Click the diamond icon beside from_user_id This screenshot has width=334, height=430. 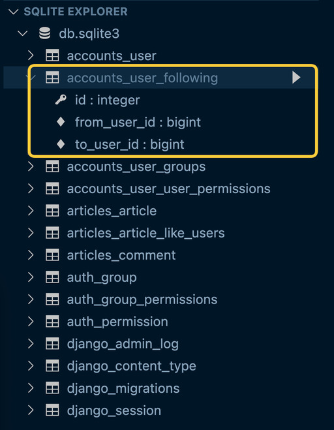coord(61,122)
